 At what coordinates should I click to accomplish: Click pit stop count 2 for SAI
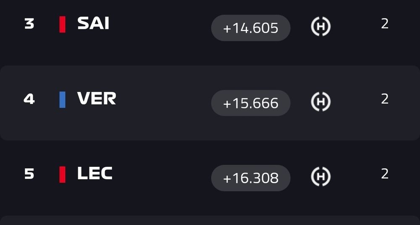385,24
